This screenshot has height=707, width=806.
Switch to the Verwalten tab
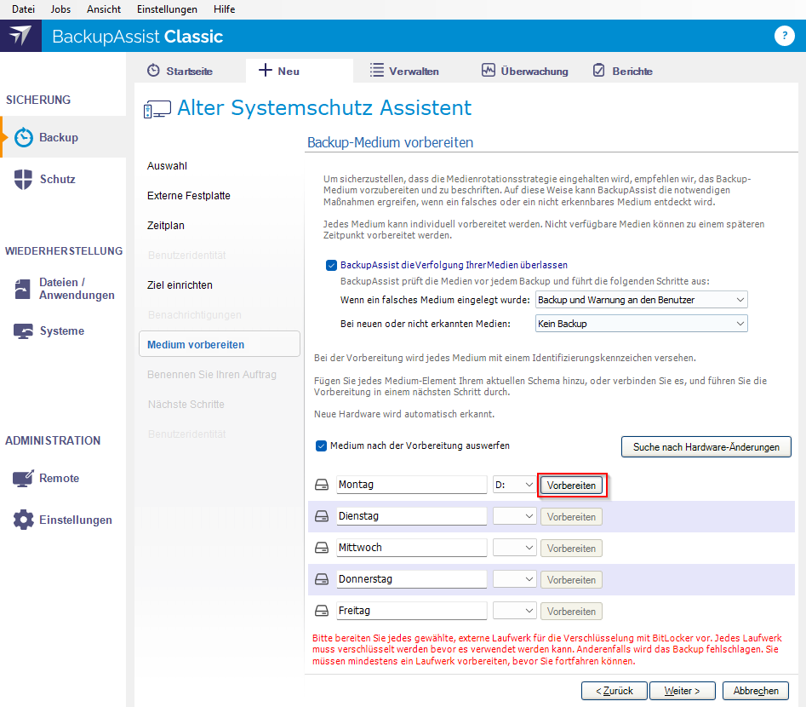(404, 71)
